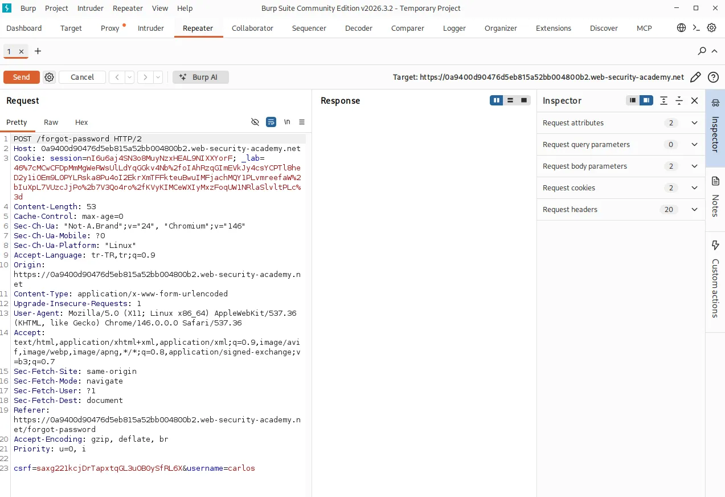Click the Send button

[22, 77]
